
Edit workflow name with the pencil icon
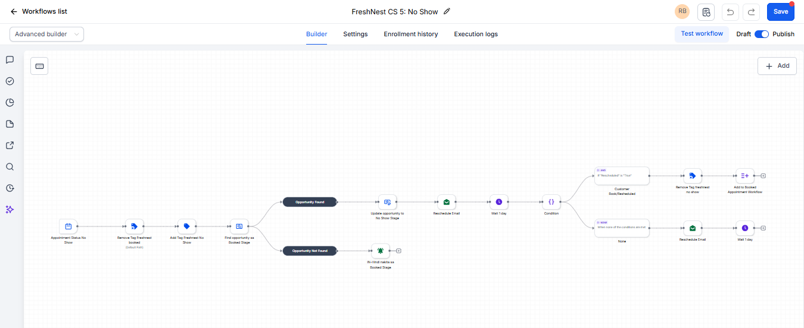coord(447,11)
